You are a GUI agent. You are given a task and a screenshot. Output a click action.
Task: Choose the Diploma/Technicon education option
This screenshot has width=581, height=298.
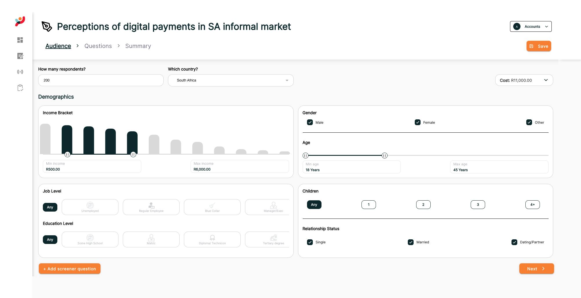[x=212, y=239]
